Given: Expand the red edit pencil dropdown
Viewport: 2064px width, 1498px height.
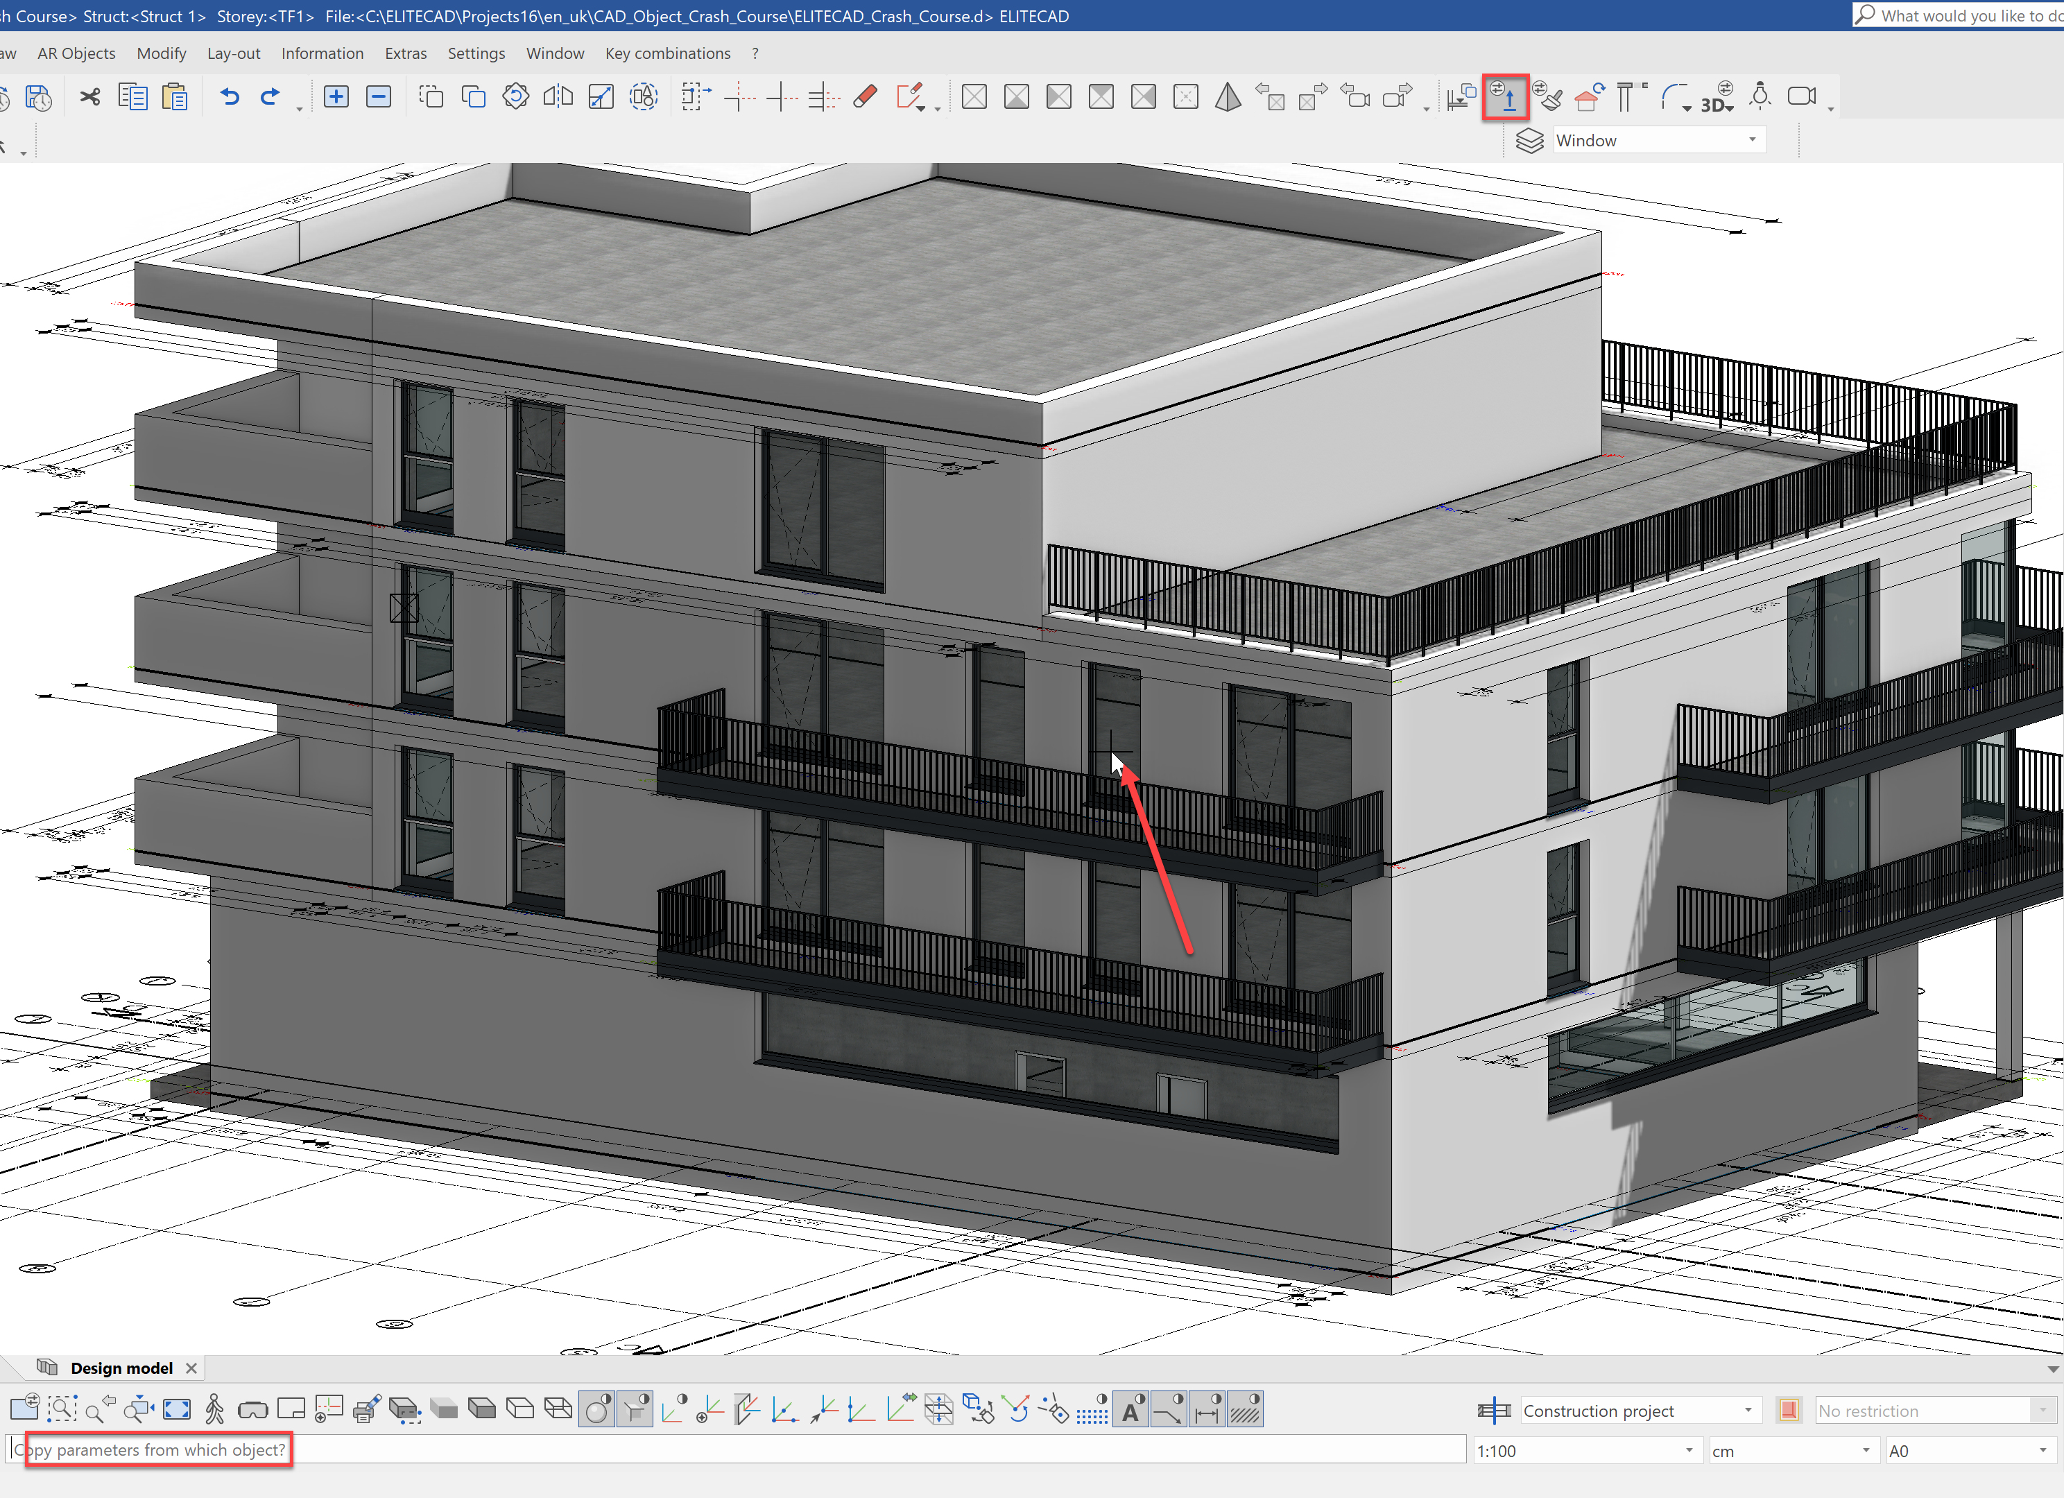Looking at the screenshot, I should tap(922, 109).
